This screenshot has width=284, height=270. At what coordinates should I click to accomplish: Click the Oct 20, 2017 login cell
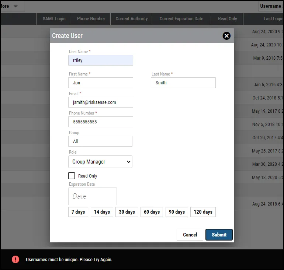pos(267,138)
